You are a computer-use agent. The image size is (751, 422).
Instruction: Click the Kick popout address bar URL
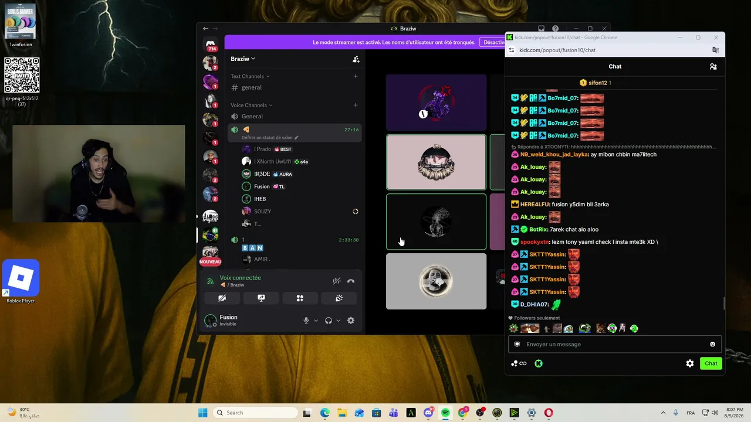click(x=557, y=50)
